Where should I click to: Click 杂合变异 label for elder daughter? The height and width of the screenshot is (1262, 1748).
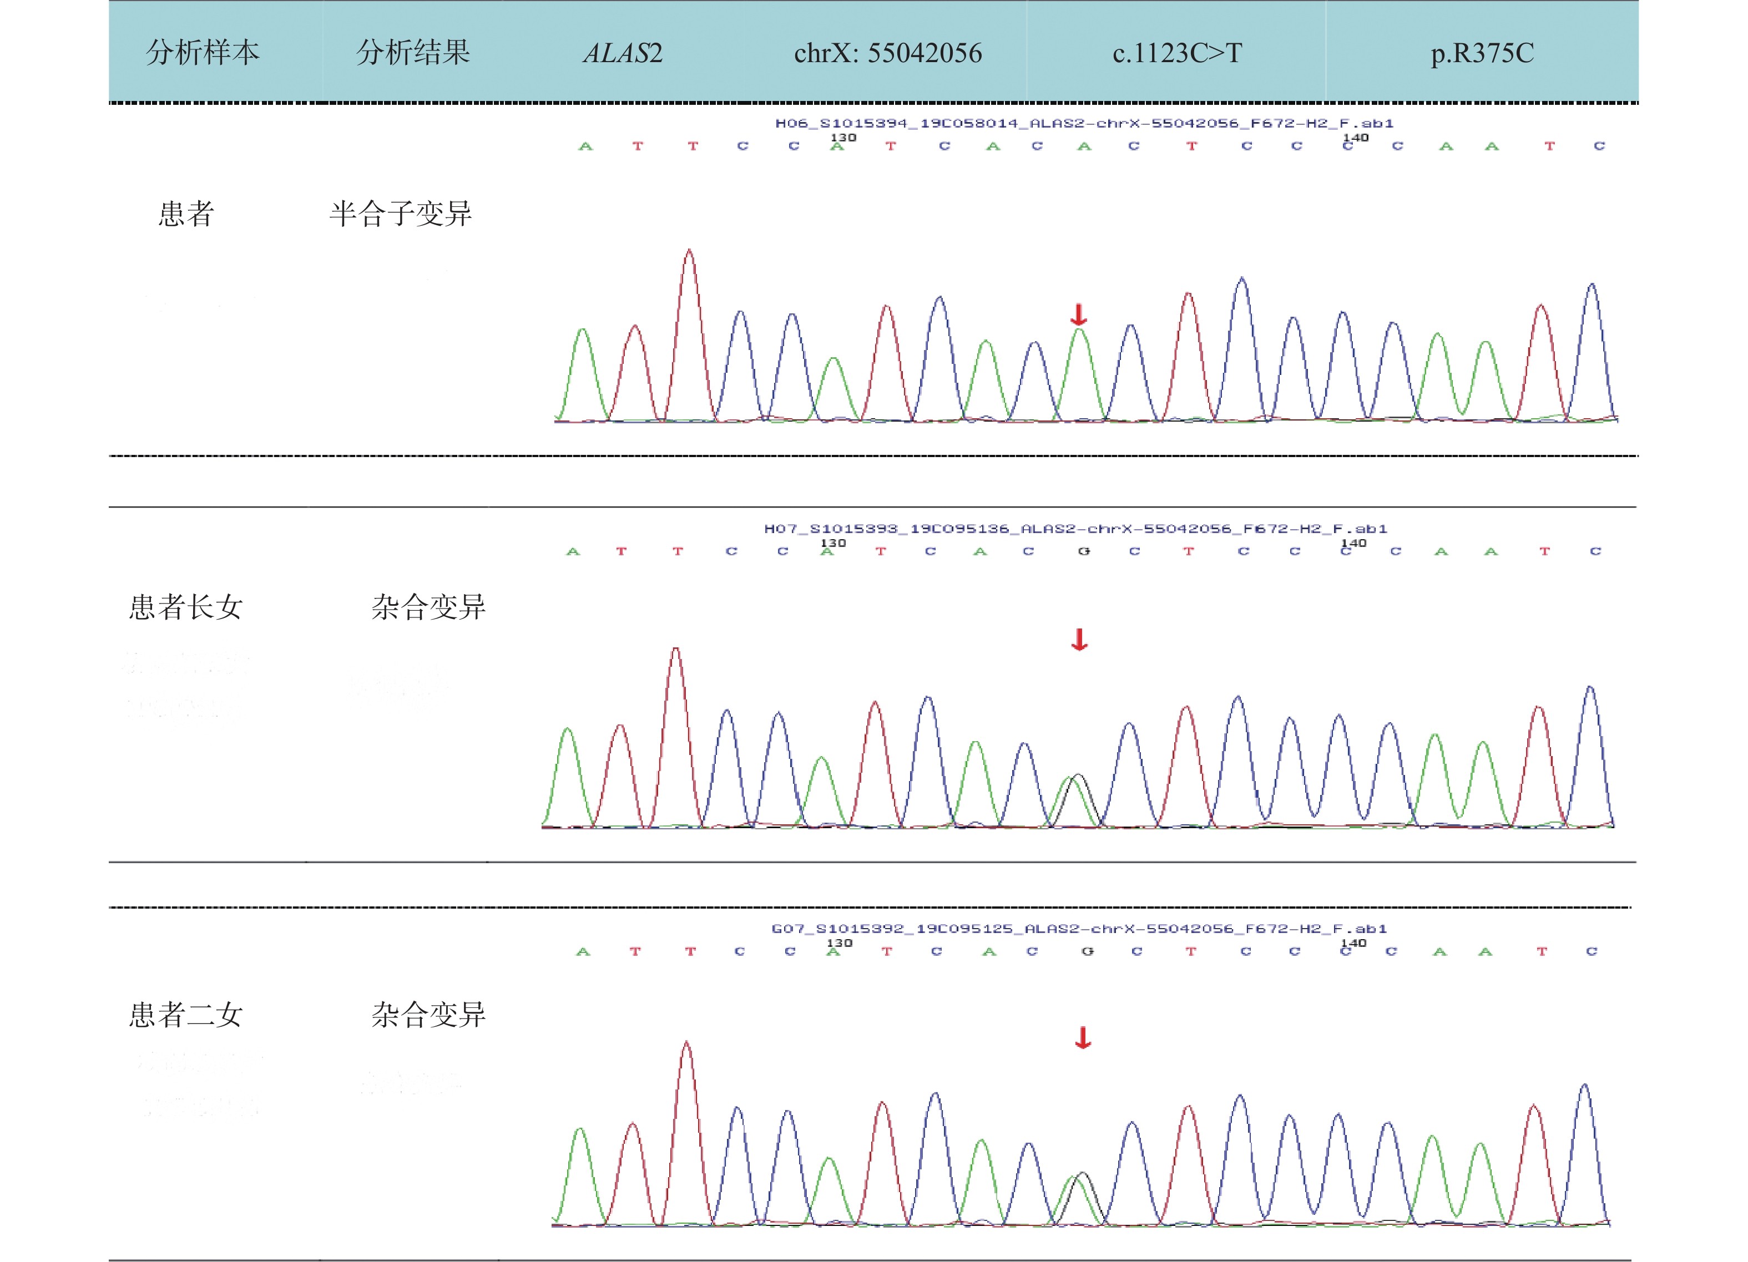[x=428, y=607]
